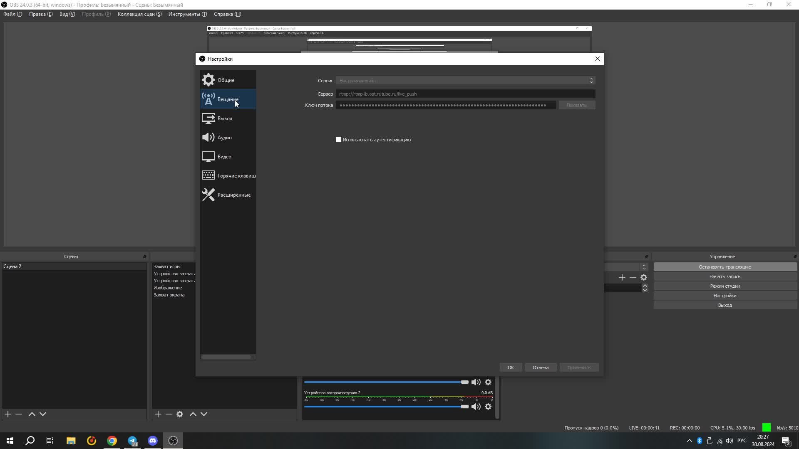Move the selected source down with the arrow
Screen dimensions: 799x449
204,414
